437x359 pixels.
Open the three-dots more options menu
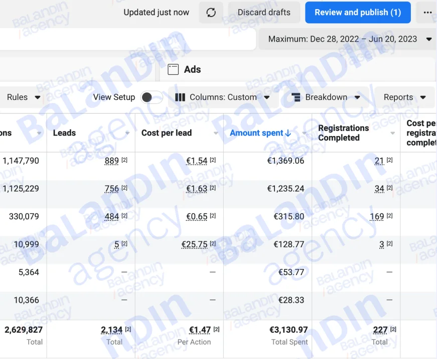click(427, 13)
